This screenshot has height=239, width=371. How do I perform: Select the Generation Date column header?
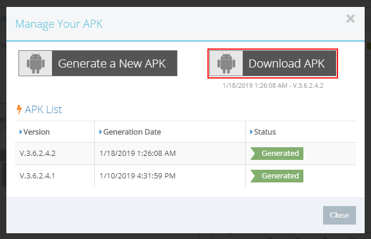pyautogui.click(x=170, y=132)
